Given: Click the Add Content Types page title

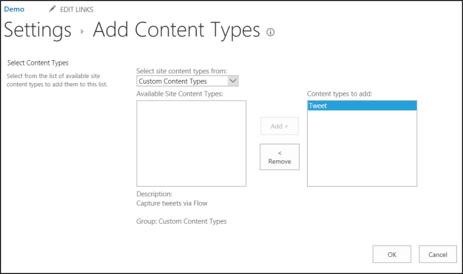Looking at the screenshot, I should tap(176, 30).
